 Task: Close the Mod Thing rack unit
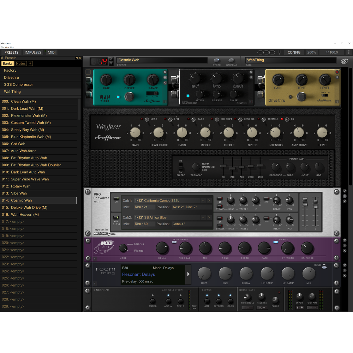click(x=345, y=251)
